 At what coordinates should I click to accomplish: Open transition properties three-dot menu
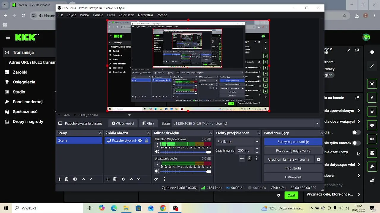pyautogui.click(x=256, y=158)
